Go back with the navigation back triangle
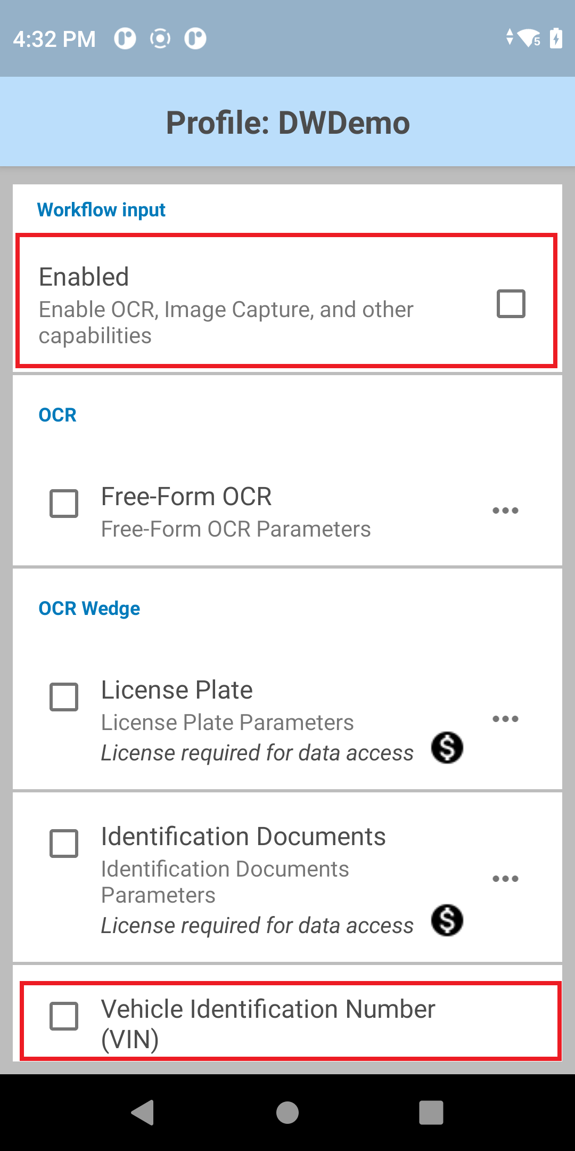The width and height of the screenshot is (575, 1151). [143, 1113]
